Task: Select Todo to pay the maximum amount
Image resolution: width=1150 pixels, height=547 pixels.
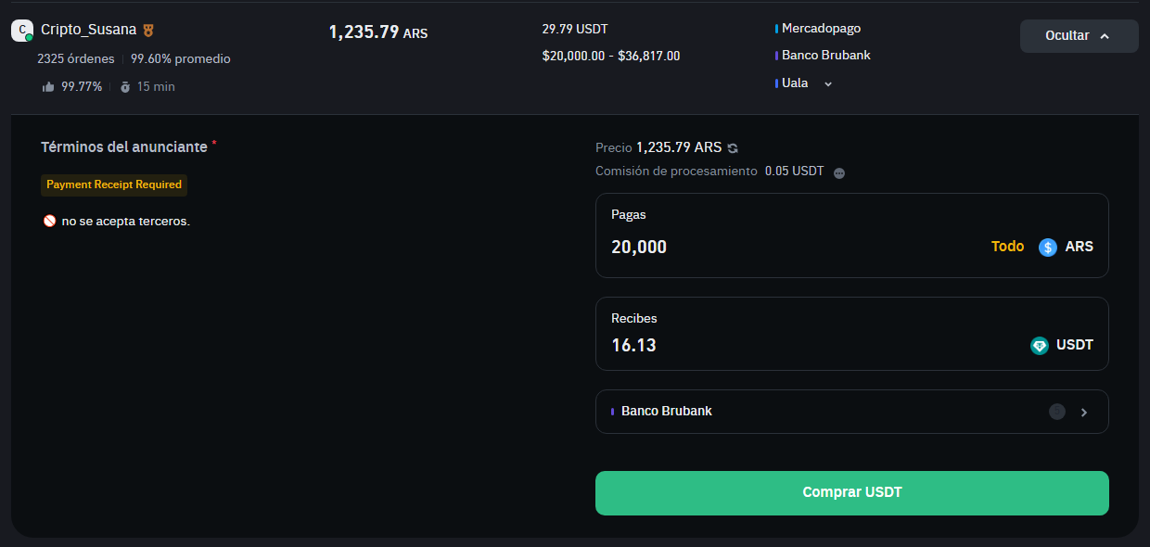Action: (1007, 247)
